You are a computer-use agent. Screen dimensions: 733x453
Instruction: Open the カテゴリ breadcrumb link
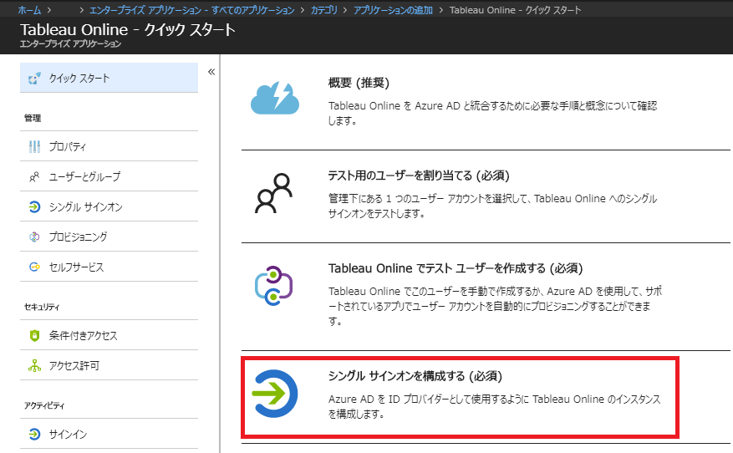(324, 10)
